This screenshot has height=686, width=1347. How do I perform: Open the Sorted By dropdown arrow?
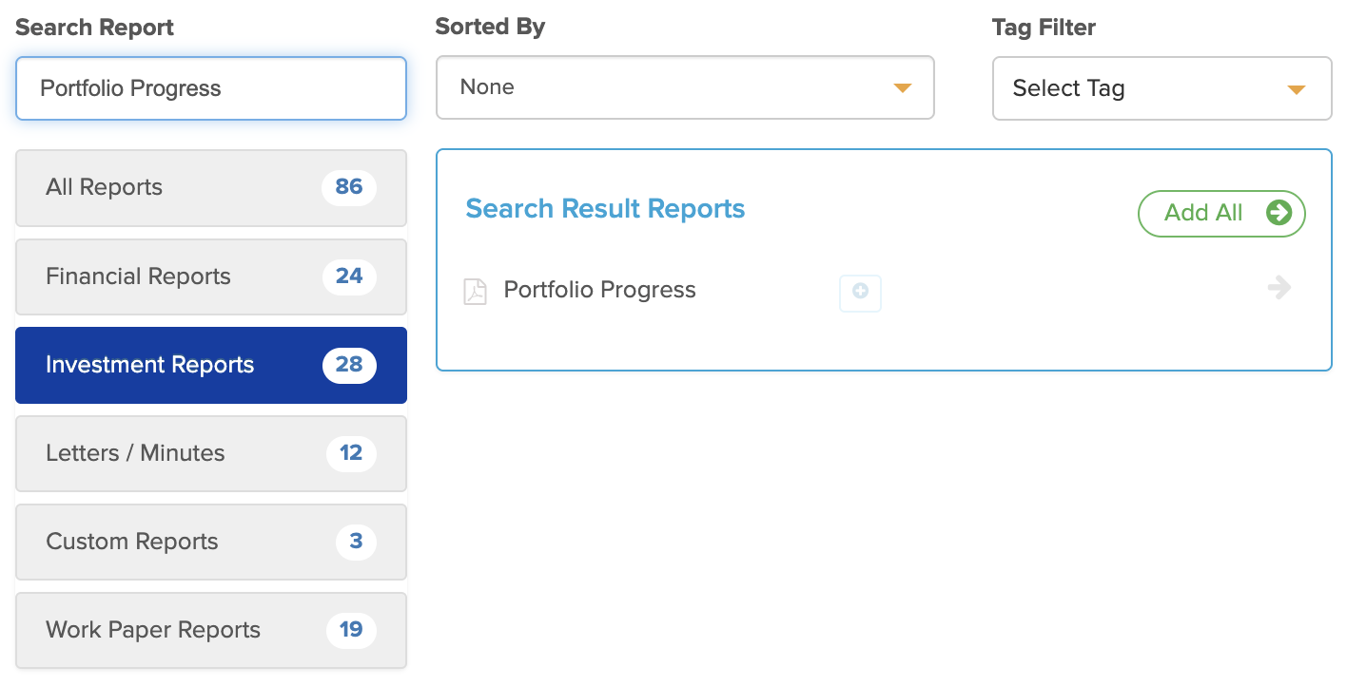[902, 88]
